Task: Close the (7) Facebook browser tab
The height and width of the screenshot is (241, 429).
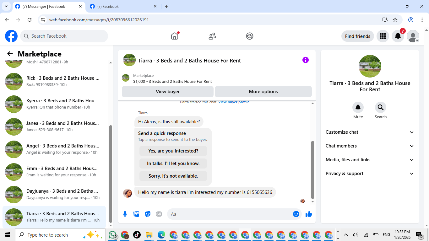Action: tap(155, 6)
